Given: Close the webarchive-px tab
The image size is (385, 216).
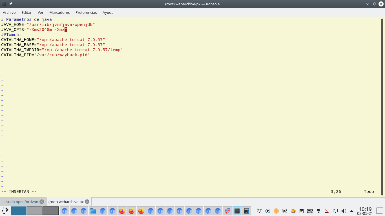Looking at the screenshot, I should coord(87,202).
